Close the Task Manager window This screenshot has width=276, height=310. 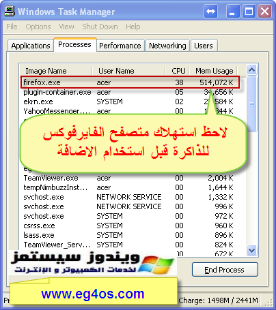[264, 11]
